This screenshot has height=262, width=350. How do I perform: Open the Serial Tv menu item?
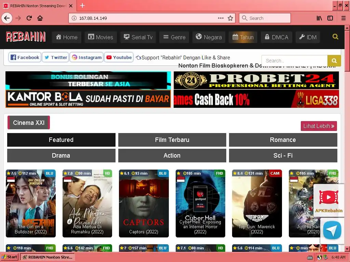138,37
